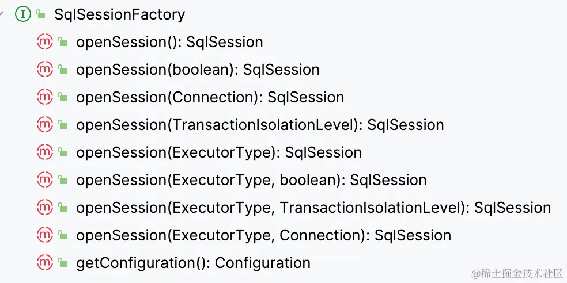Select openSession(): SqlSession method entry
567x283 pixels.
tap(169, 42)
